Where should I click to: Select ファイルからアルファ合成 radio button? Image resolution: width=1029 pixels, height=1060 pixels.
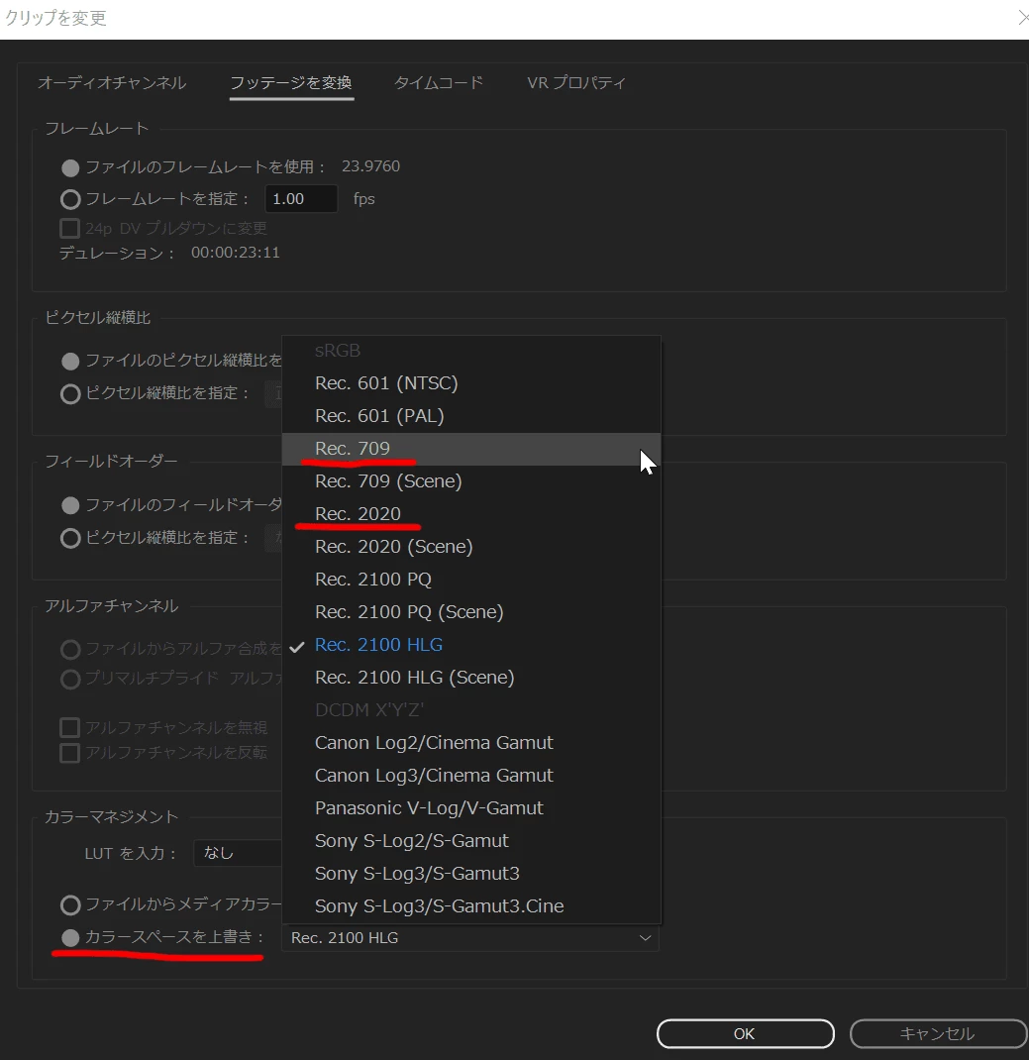tap(70, 650)
